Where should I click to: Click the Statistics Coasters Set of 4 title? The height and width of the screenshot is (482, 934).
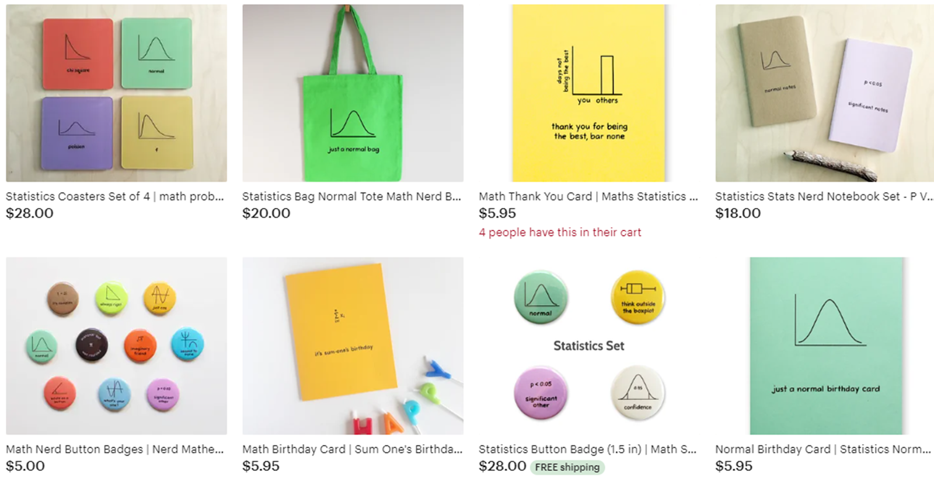coord(115,196)
